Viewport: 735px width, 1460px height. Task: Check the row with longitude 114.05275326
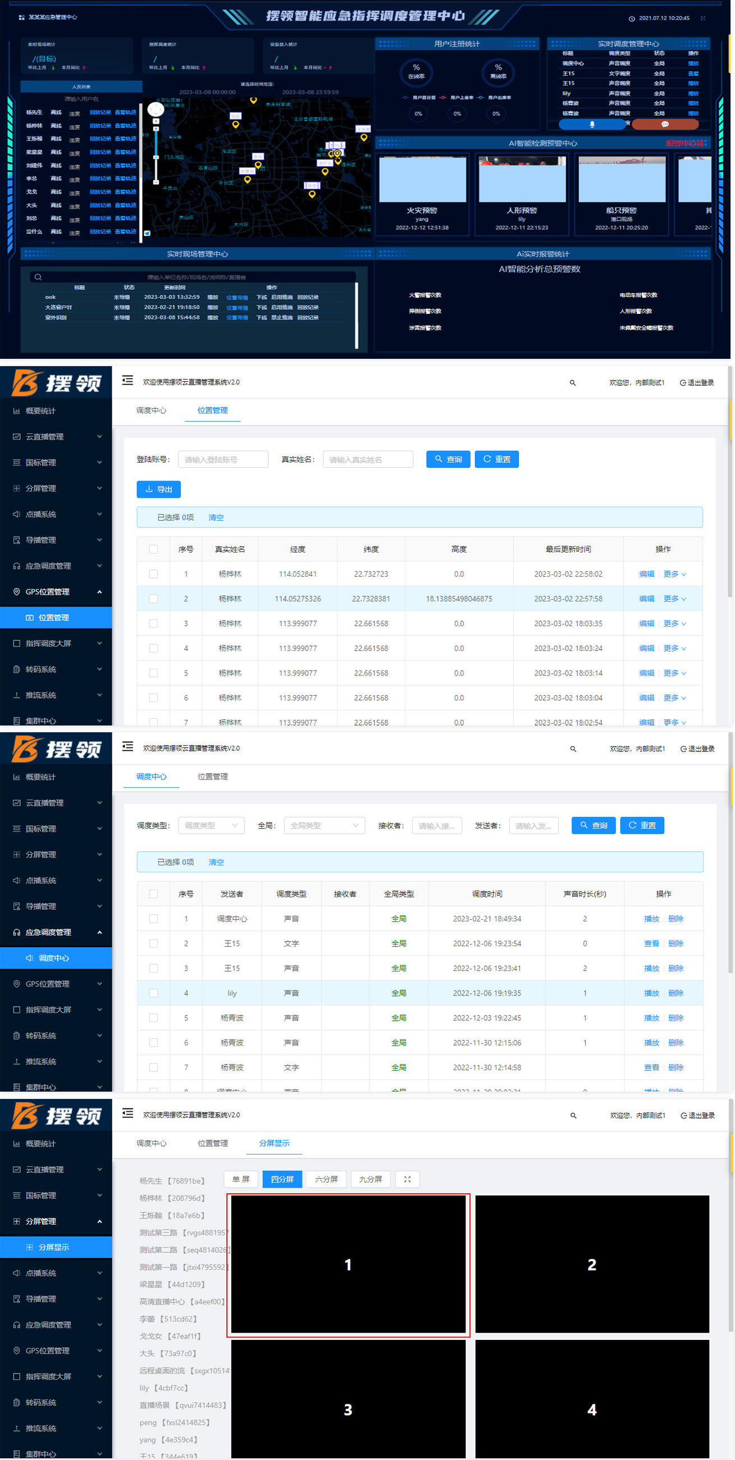click(x=154, y=599)
